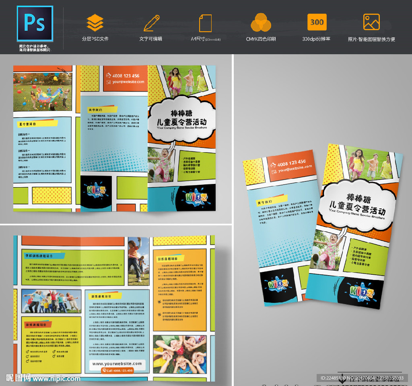Viewport: 412px width, 386px height.
Task: Click the phone icon beside 4008 123 456, top-left brochure
Action: click(x=109, y=76)
